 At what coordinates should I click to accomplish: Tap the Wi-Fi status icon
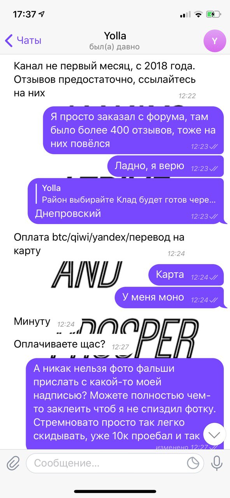pos(198,14)
